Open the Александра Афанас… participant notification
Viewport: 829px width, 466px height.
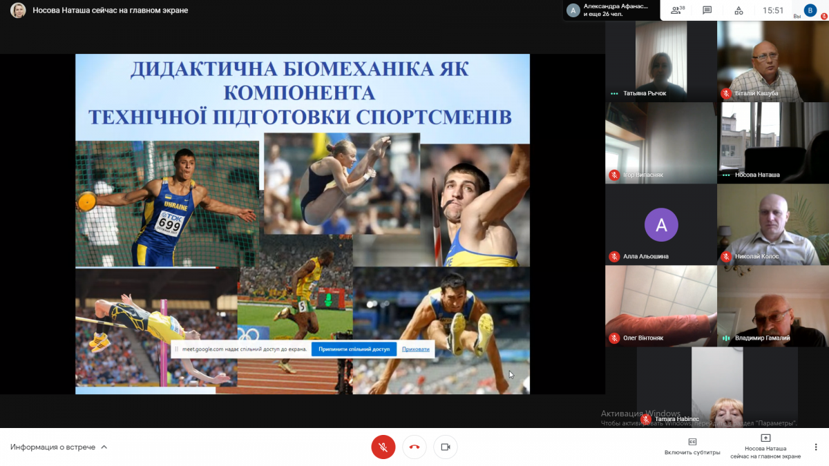pyautogui.click(x=609, y=10)
